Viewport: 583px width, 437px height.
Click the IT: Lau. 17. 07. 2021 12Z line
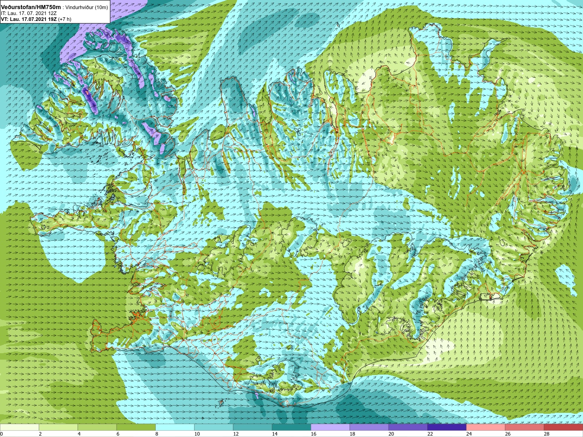29,13
